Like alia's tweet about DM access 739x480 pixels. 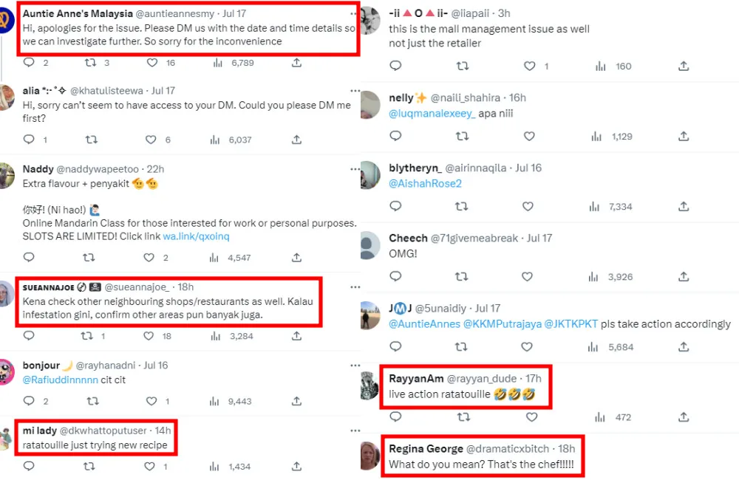tap(151, 140)
